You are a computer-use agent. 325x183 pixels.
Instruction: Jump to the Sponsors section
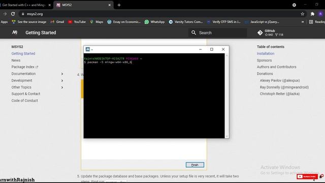[264, 60]
